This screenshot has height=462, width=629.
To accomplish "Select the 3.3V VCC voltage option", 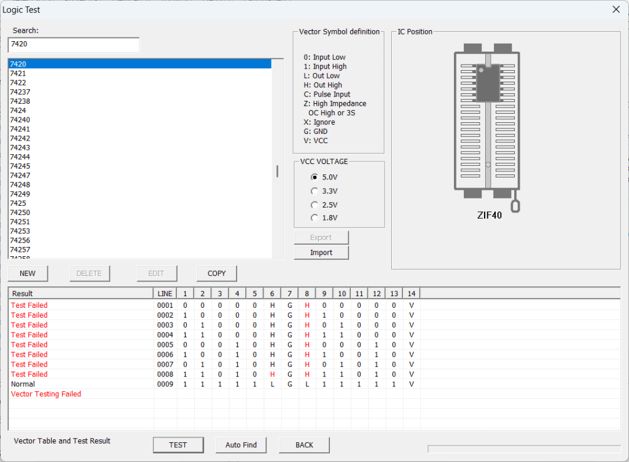I will [x=315, y=190].
